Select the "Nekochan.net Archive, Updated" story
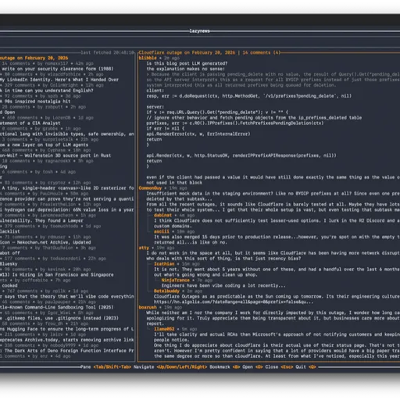 (x=45, y=242)
